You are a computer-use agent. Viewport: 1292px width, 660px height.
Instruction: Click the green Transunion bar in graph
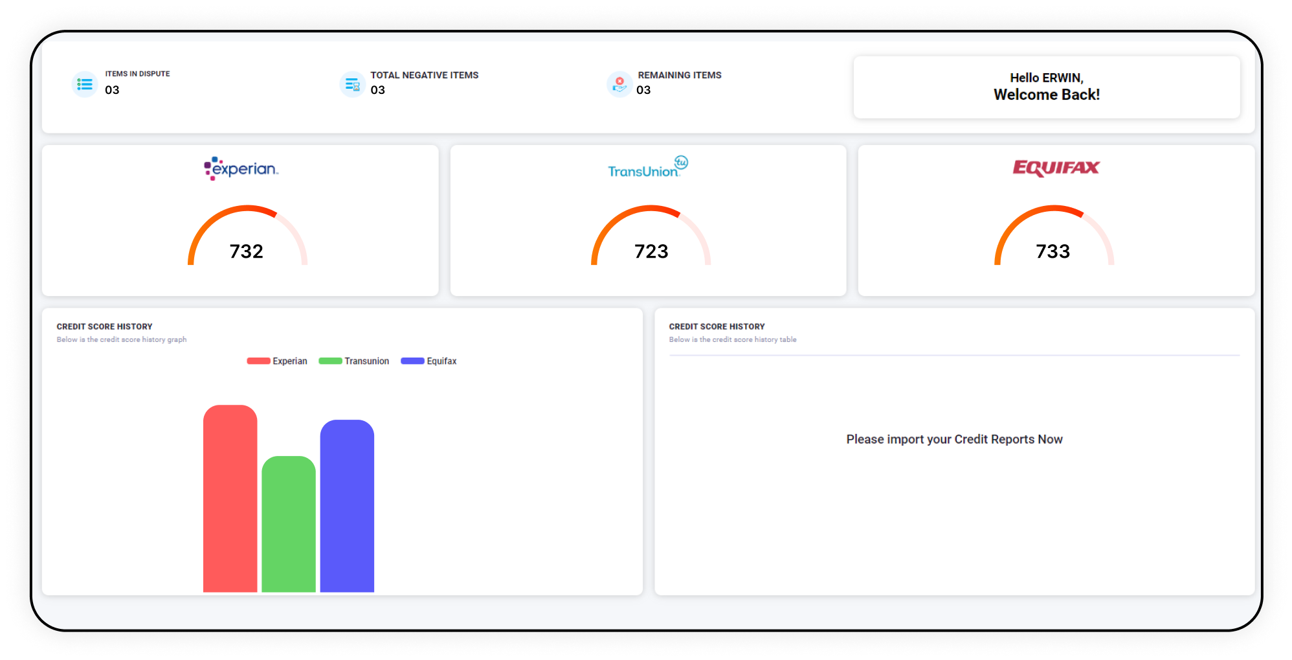click(289, 525)
